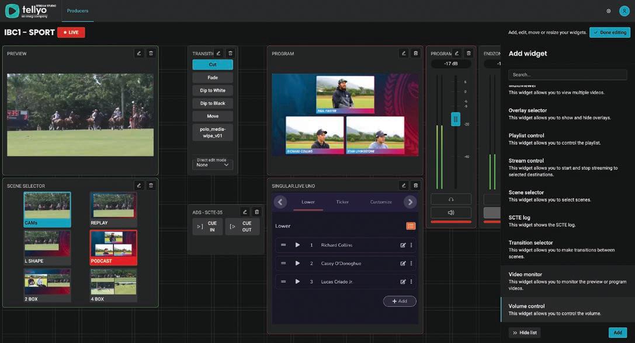Edit the Preview widget with pencil icon

(139, 53)
